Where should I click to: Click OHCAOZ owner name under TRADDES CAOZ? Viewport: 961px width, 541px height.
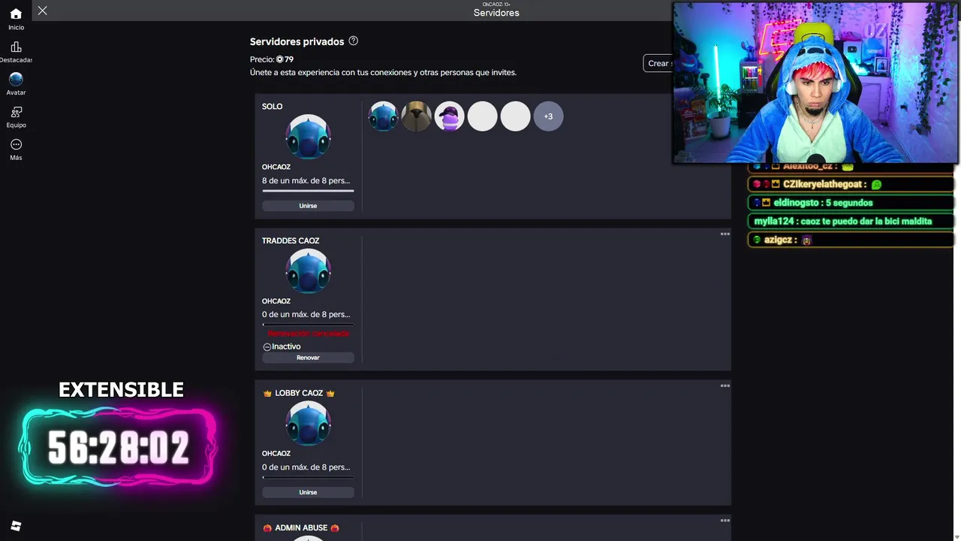(276, 301)
